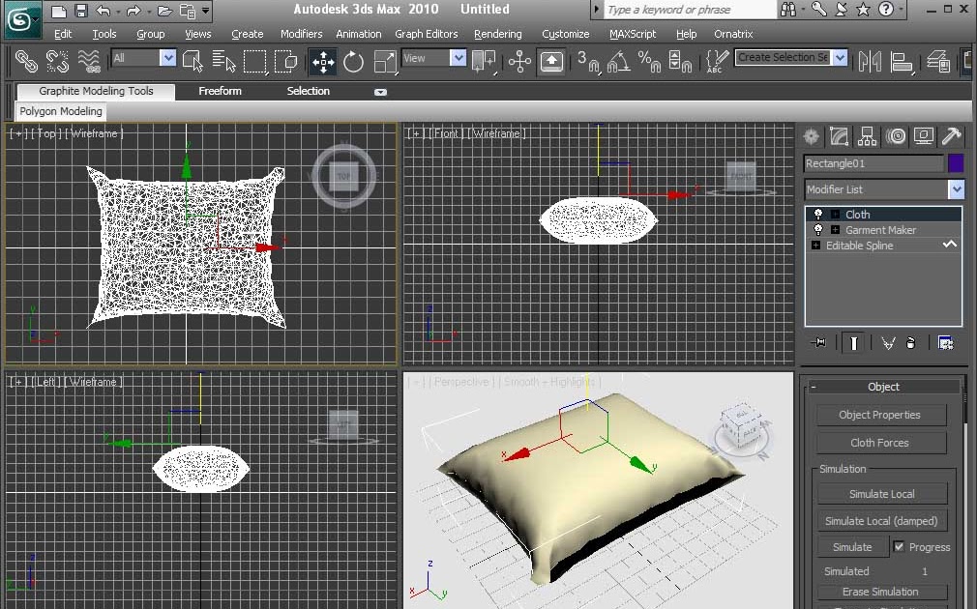Choose the Rectangular Selection Region tool
The image size is (977, 609).
[254, 61]
